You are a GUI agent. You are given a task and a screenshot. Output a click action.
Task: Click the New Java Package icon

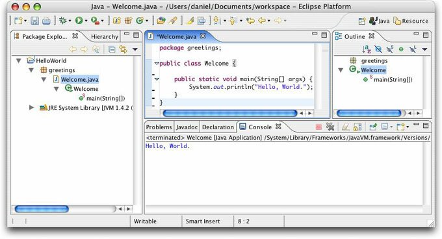tap(128, 21)
